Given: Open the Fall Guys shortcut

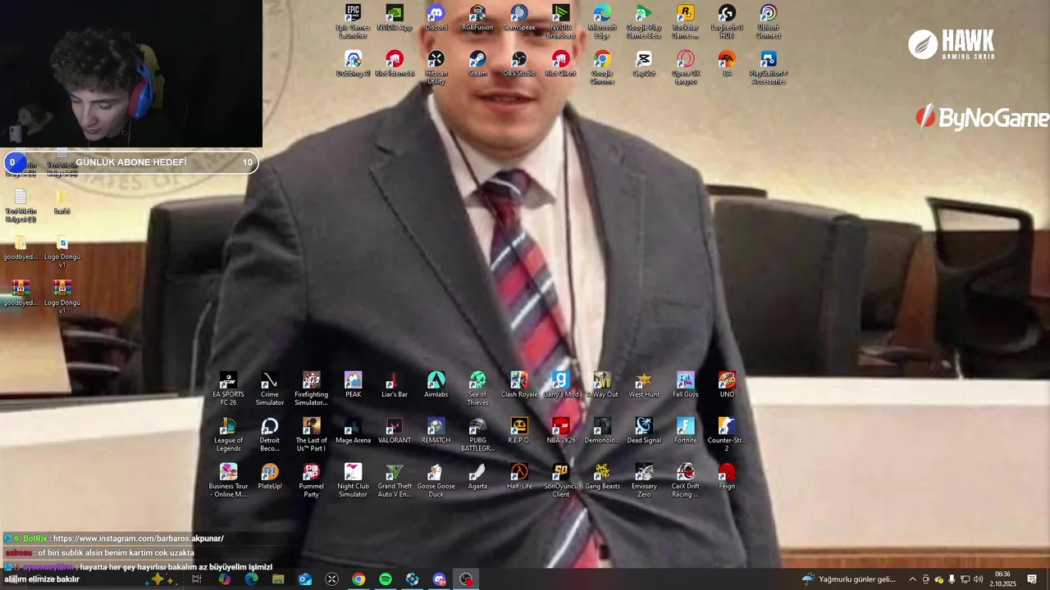Looking at the screenshot, I should click(686, 385).
